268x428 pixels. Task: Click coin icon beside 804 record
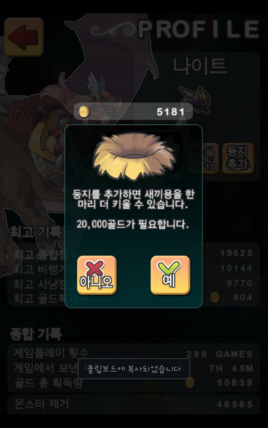click(x=215, y=297)
